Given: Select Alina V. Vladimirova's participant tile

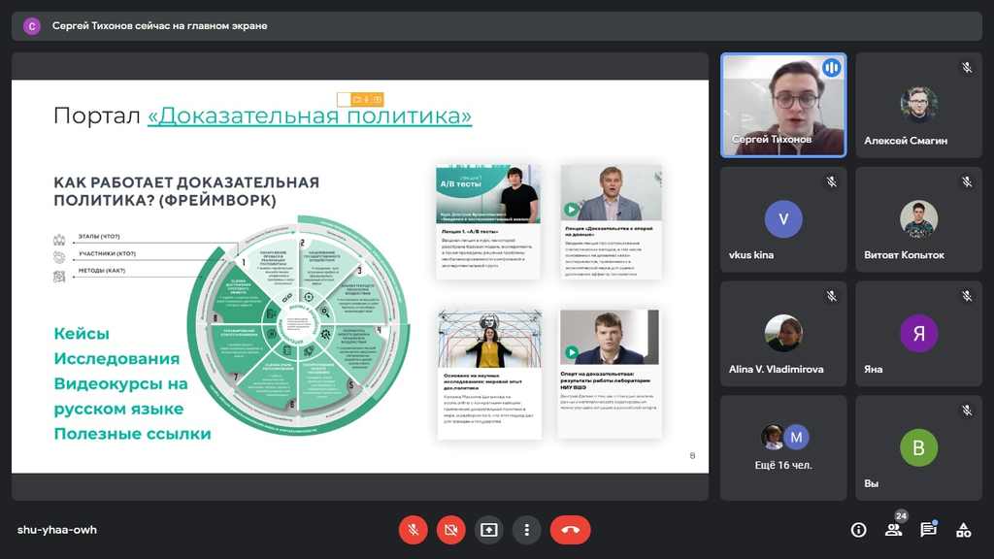Looking at the screenshot, I should [783, 334].
